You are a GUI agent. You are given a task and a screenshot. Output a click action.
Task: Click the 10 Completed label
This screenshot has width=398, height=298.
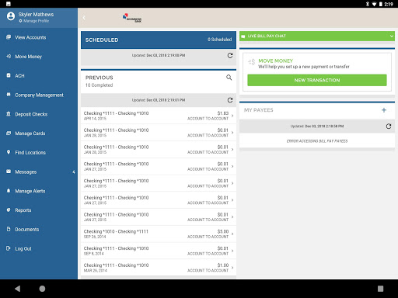coord(99,85)
